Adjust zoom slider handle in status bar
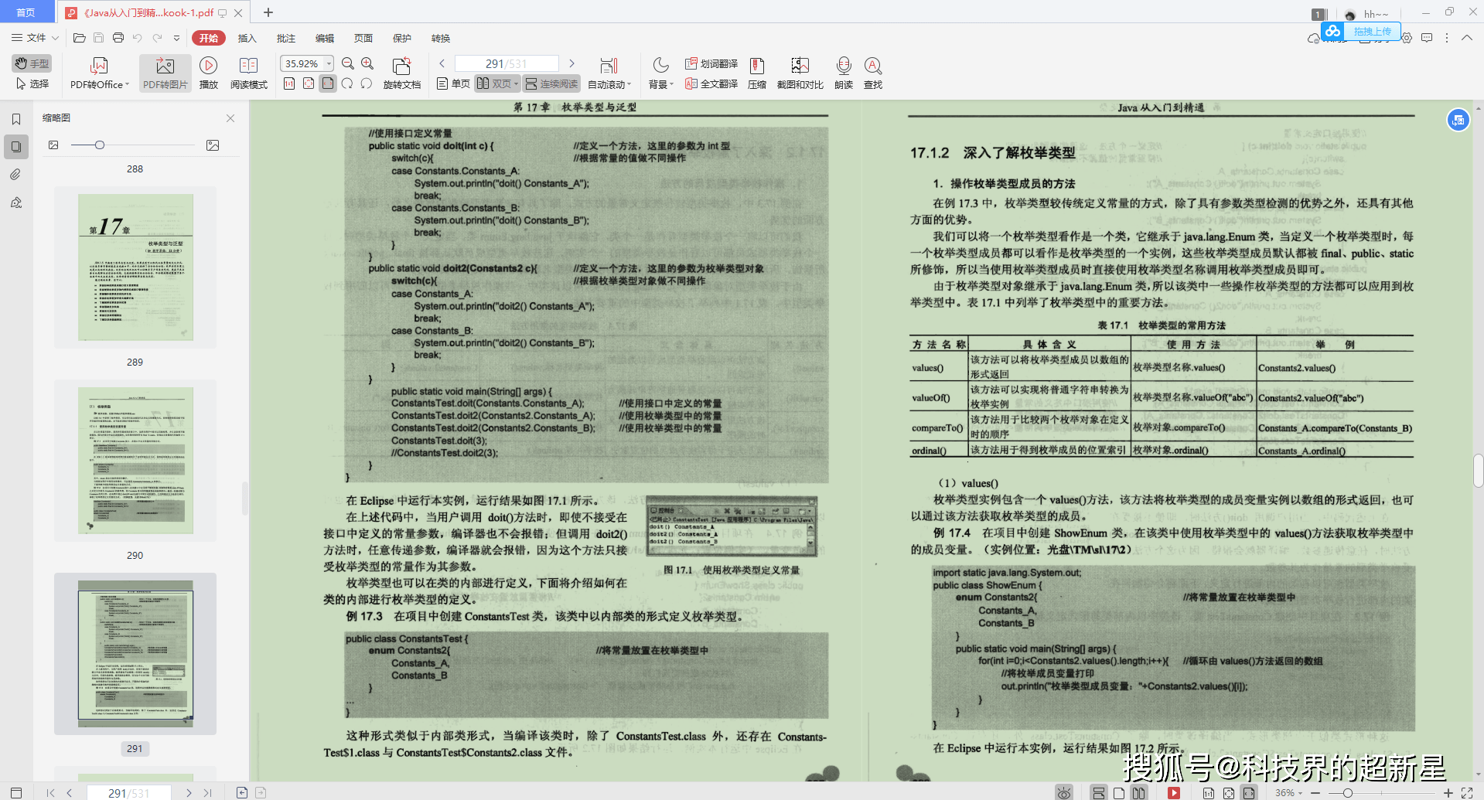The height and width of the screenshot is (800, 1484). pyautogui.click(x=1348, y=793)
